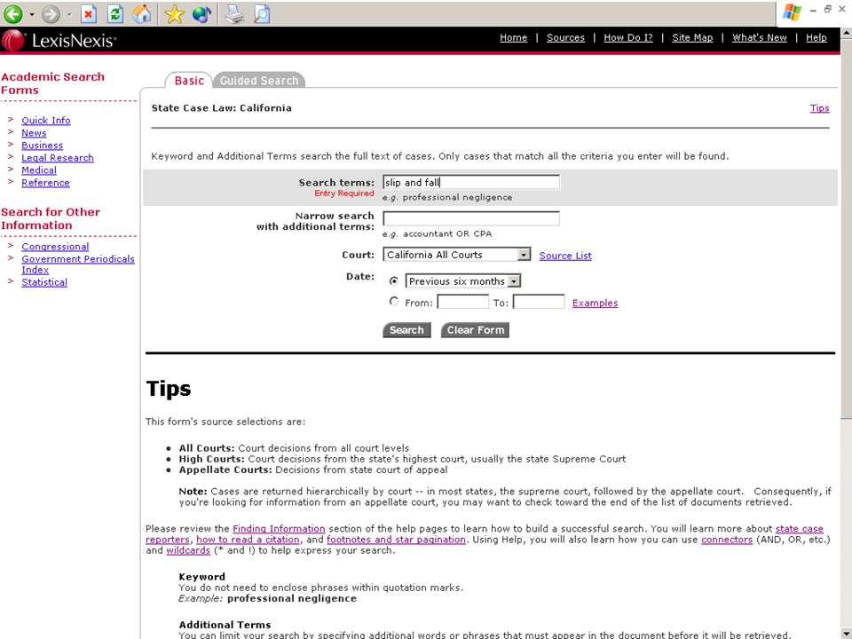This screenshot has width=852, height=639.
Task: Select the From/To date range radio button
Action: pyautogui.click(x=394, y=301)
